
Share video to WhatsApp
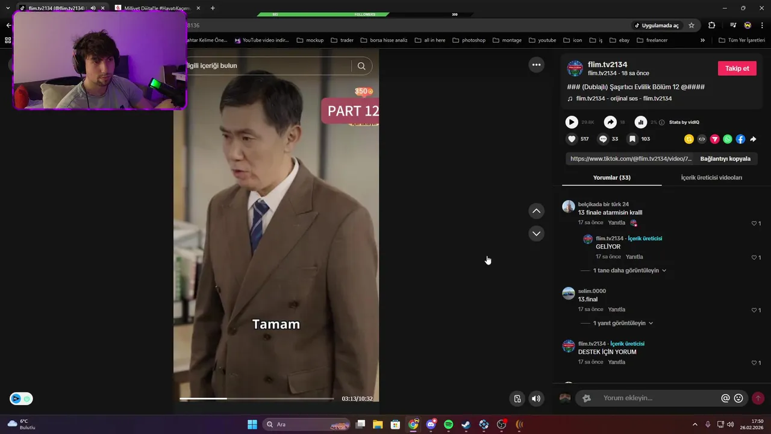(x=728, y=139)
